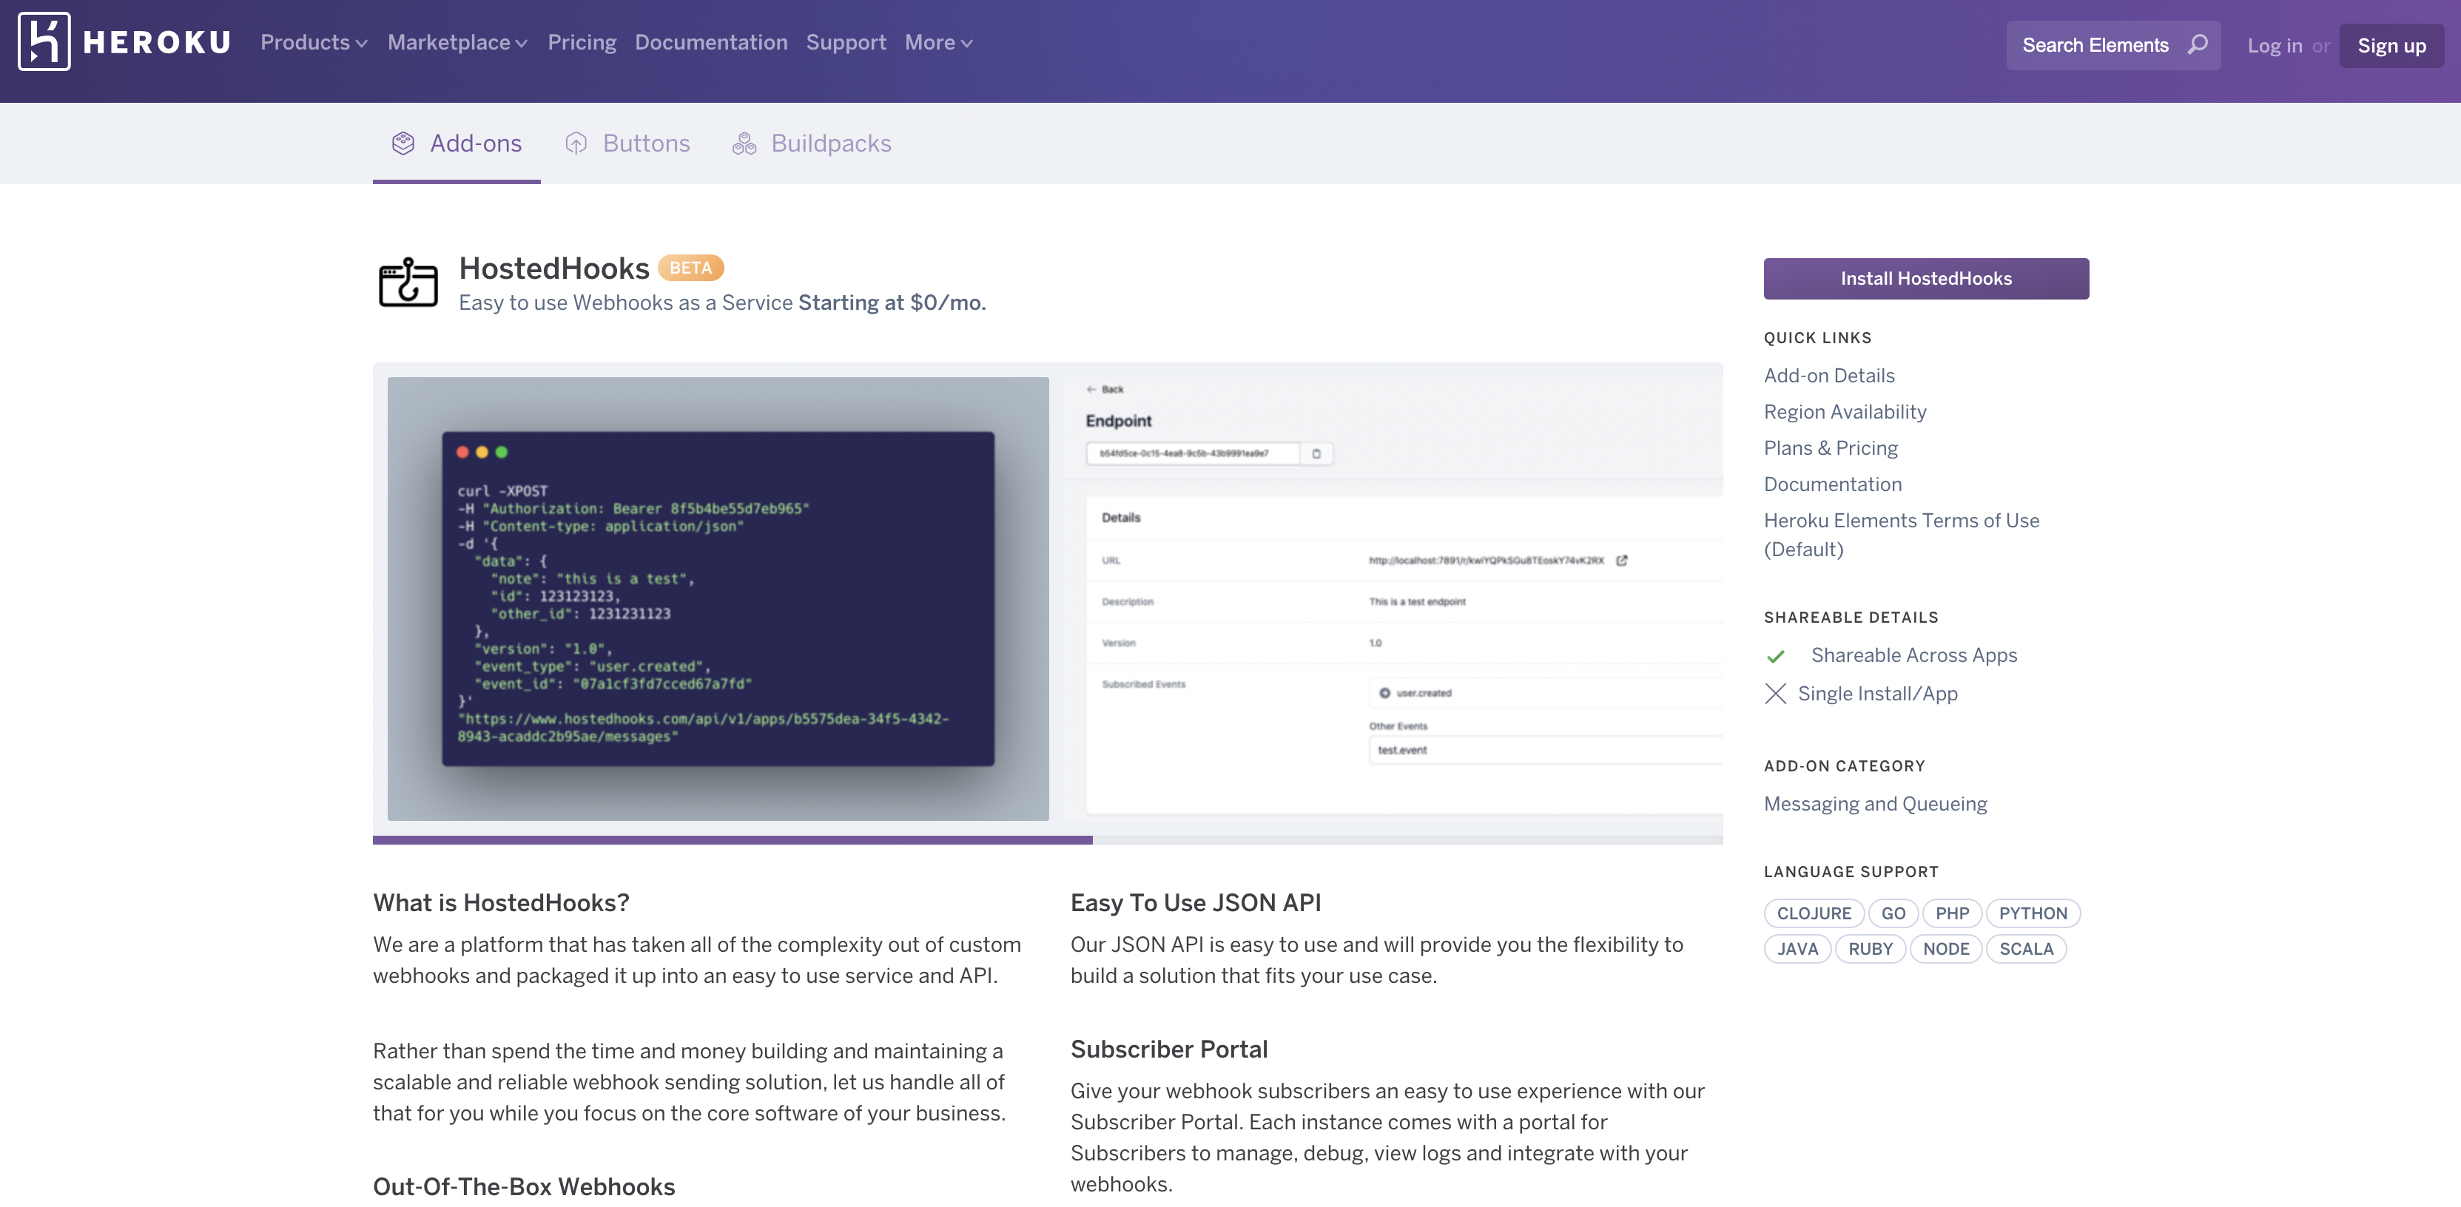2461x1207 pixels.
Task: Click the Single Install/App X icon
Action: [x=1775, y=693]
